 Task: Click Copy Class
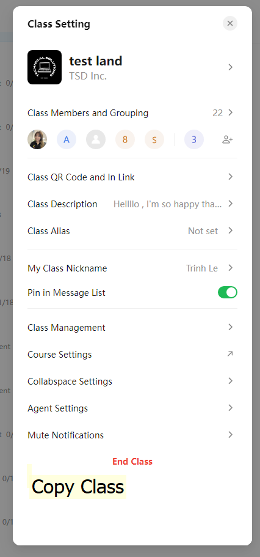[x=78, y=487]
